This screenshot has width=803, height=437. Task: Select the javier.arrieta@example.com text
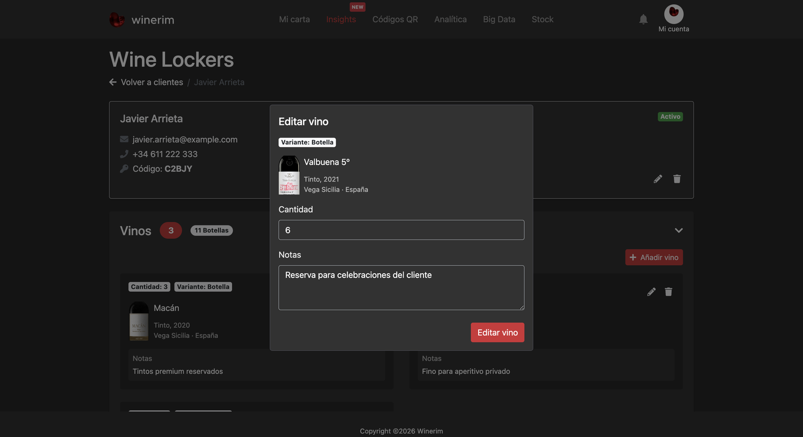pyautogui.click(x=185, y=139)
